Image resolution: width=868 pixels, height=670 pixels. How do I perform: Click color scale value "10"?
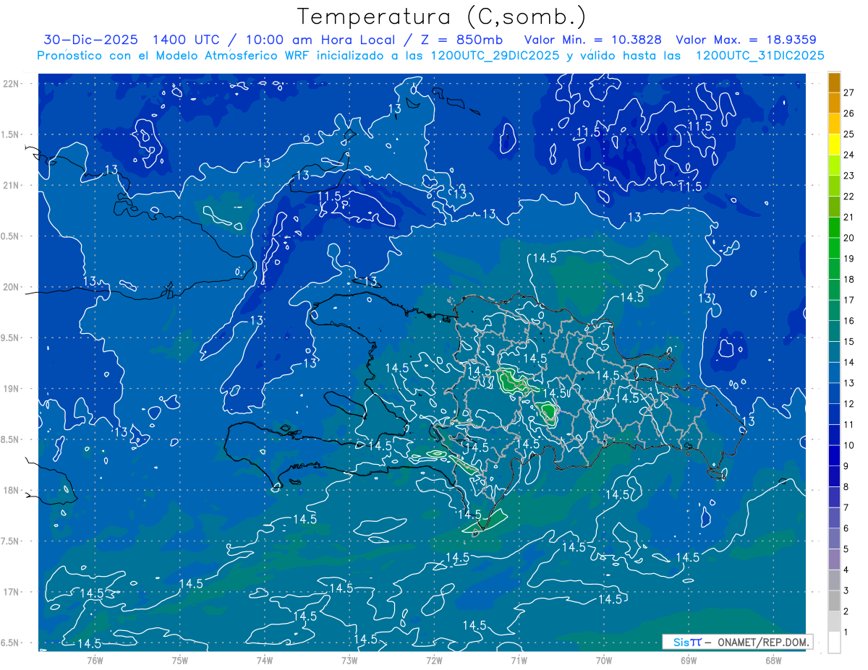click(849, 445)
